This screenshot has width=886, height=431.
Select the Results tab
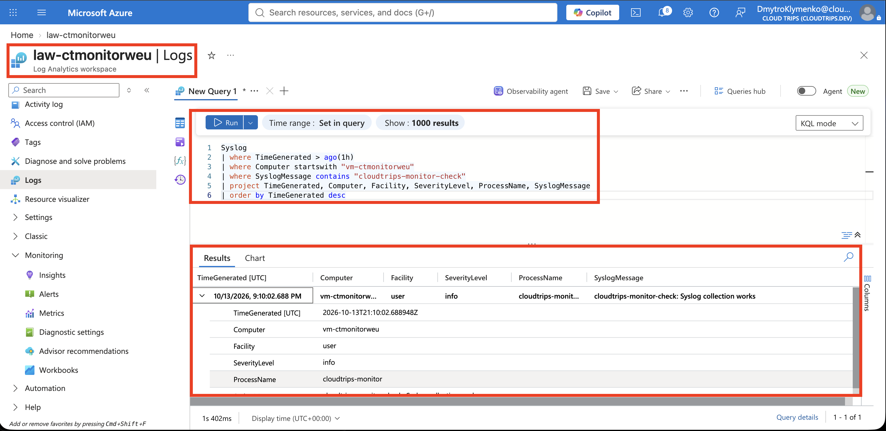[x=217, y=258]
